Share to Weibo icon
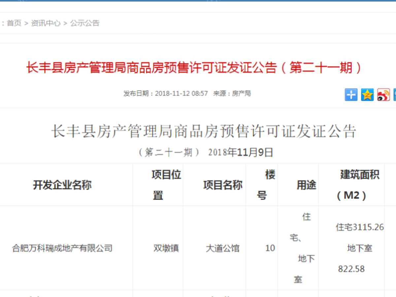This screenshot has height=297, width=396. [x=383, y=95]
